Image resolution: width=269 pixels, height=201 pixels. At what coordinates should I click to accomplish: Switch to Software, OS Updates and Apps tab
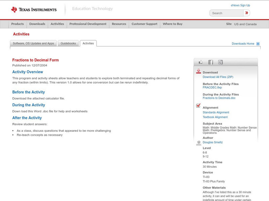pyautogui.click(x=33, y=43)
